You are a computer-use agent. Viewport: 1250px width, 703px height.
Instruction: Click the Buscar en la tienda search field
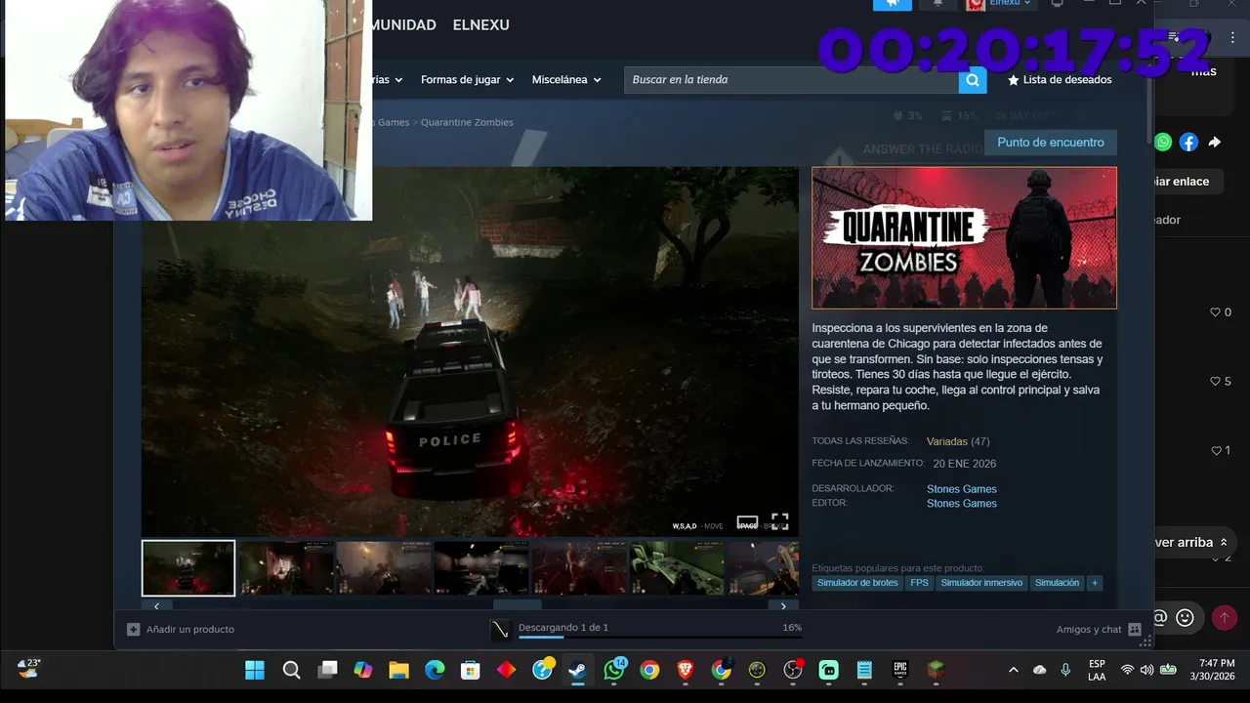pos(791,80)
